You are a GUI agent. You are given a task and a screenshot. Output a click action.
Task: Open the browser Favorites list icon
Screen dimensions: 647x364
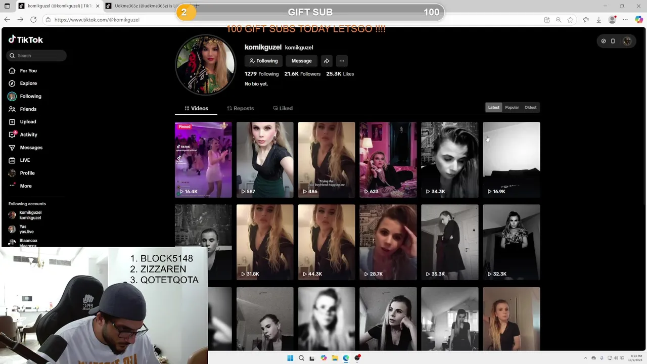point(586,20)
